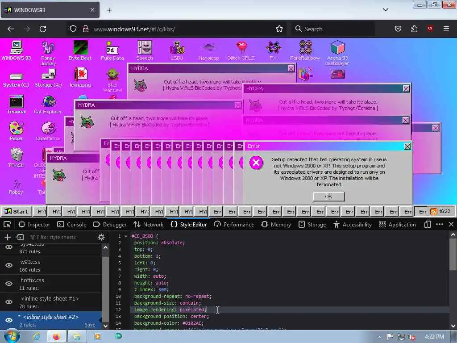Open the LSDJ icon
The height and width of the screenshot is (343, 457).
177,50
